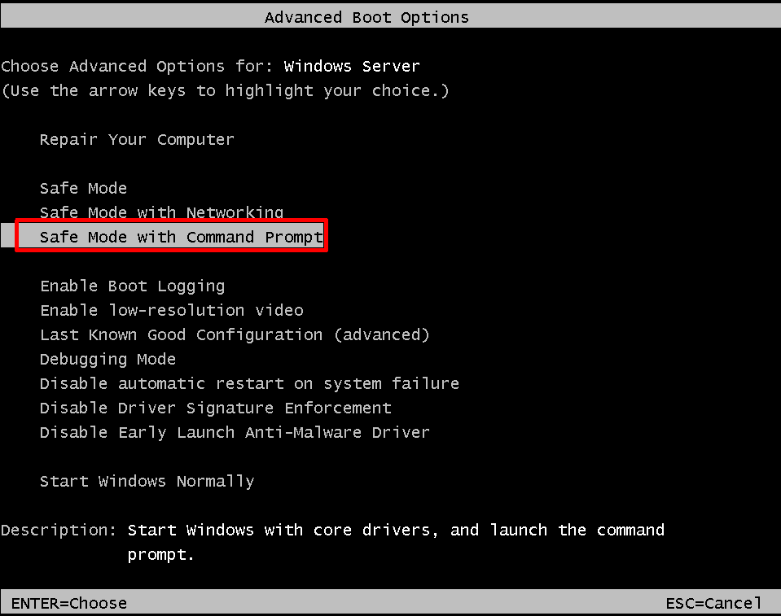This screenshot has width=781, height=616.
Task: Click the Advanced Boot Options title
Action: 366,16
